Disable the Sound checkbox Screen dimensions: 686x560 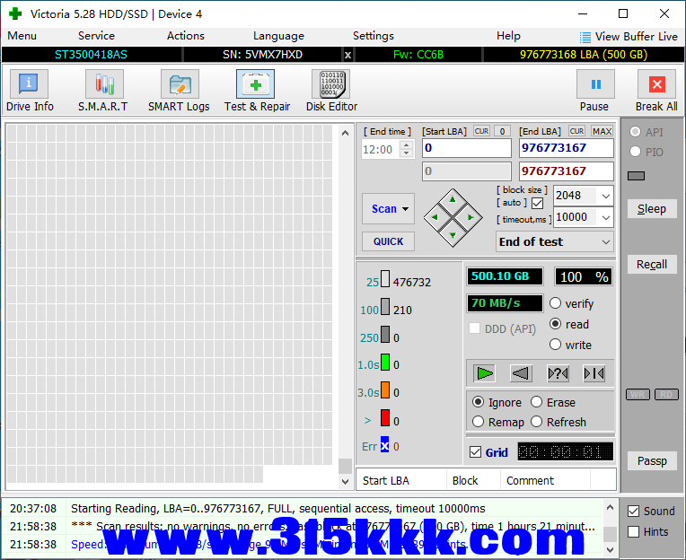point(634,511)
